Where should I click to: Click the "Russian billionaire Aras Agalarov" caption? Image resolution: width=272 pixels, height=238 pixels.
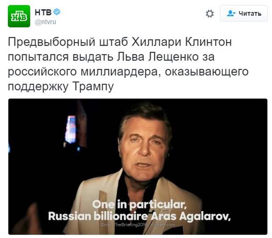click(x=140, y=216)
